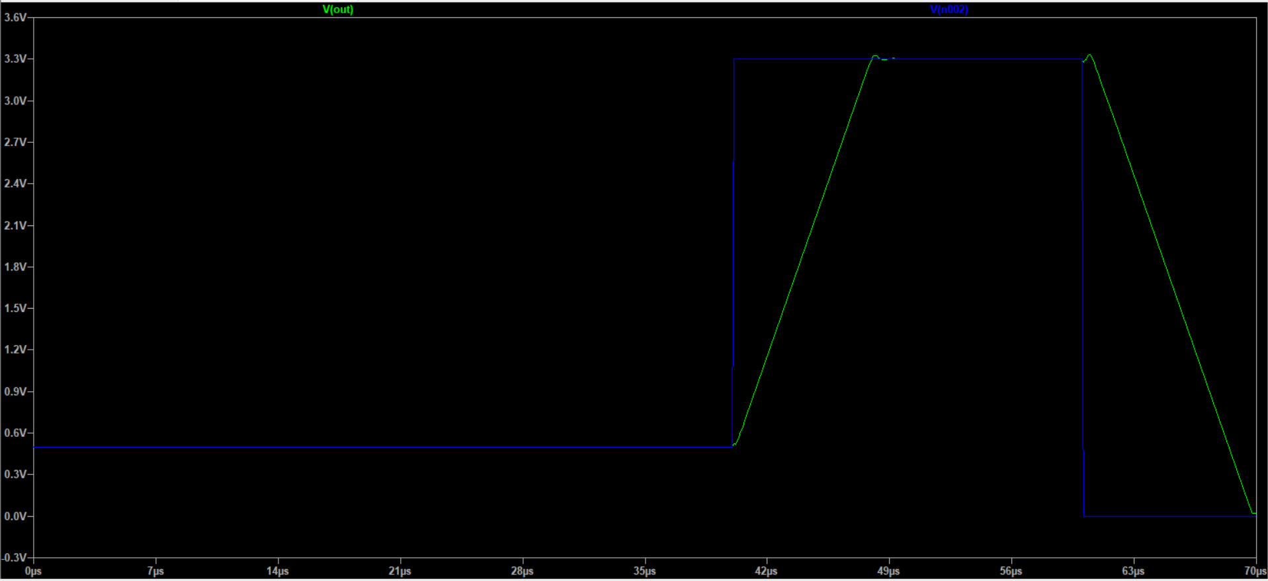Click the 0.6V axis tick label
Viewport: 1268px width, 581px height.
coord(15,433)
